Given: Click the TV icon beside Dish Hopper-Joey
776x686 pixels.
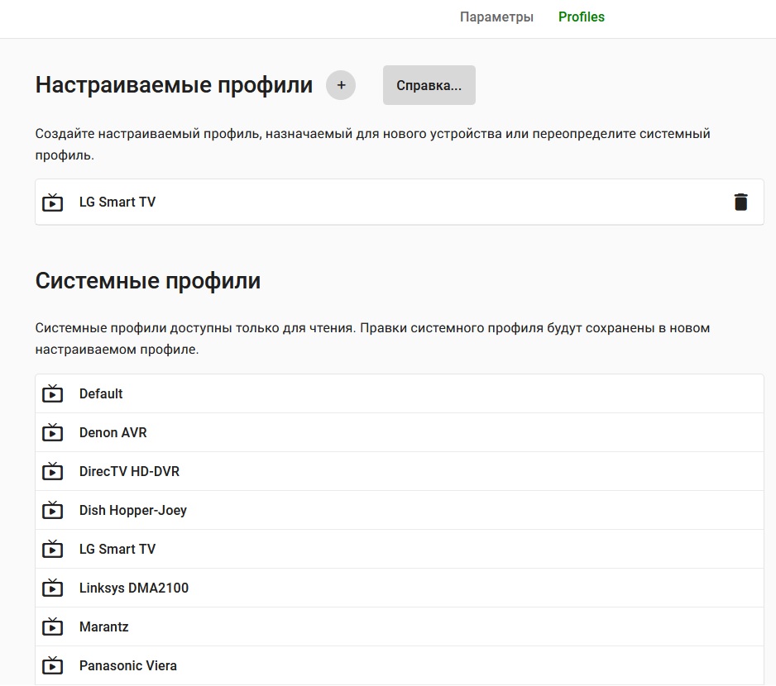Looking at the screenshot, I should coord(53,510).
